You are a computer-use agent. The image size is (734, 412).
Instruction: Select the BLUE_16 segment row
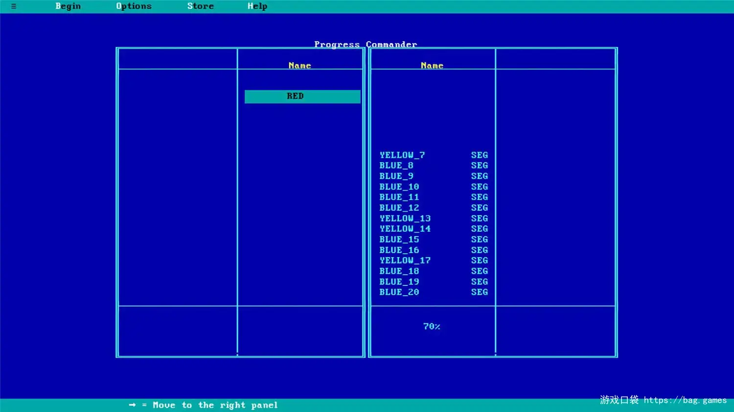(434, 250)
